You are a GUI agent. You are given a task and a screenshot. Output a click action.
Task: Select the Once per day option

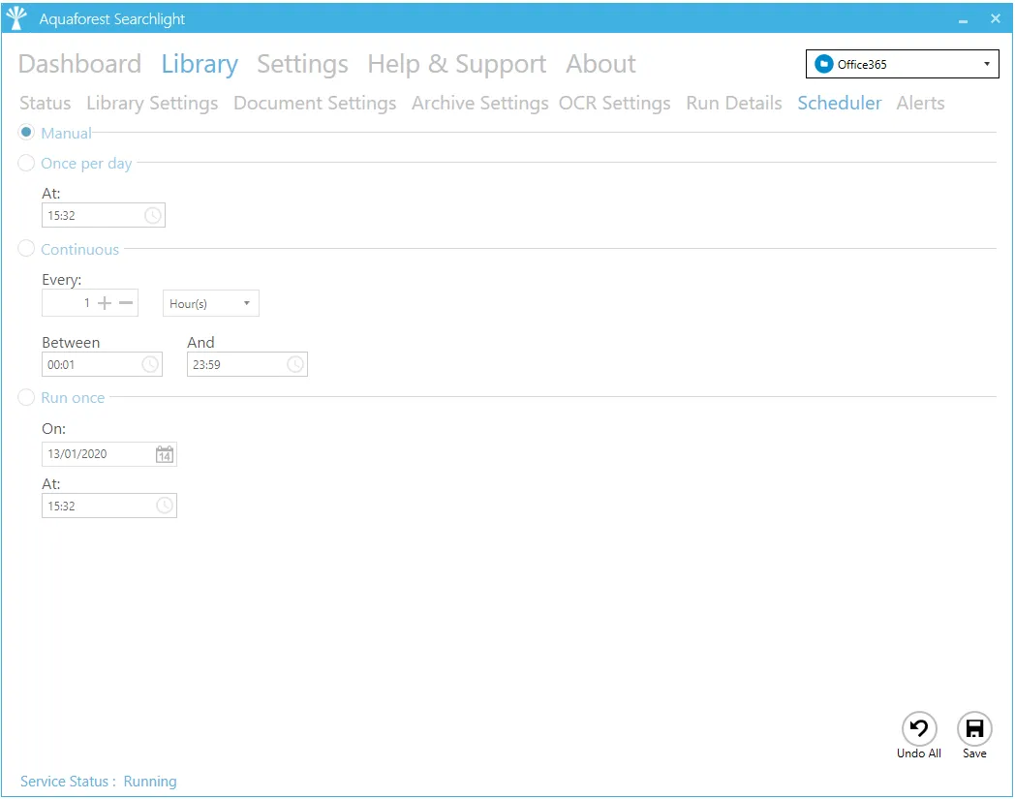[27, 164]
